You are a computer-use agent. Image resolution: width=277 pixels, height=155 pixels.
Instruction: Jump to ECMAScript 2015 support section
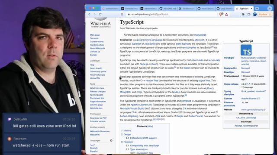[143, 138]
